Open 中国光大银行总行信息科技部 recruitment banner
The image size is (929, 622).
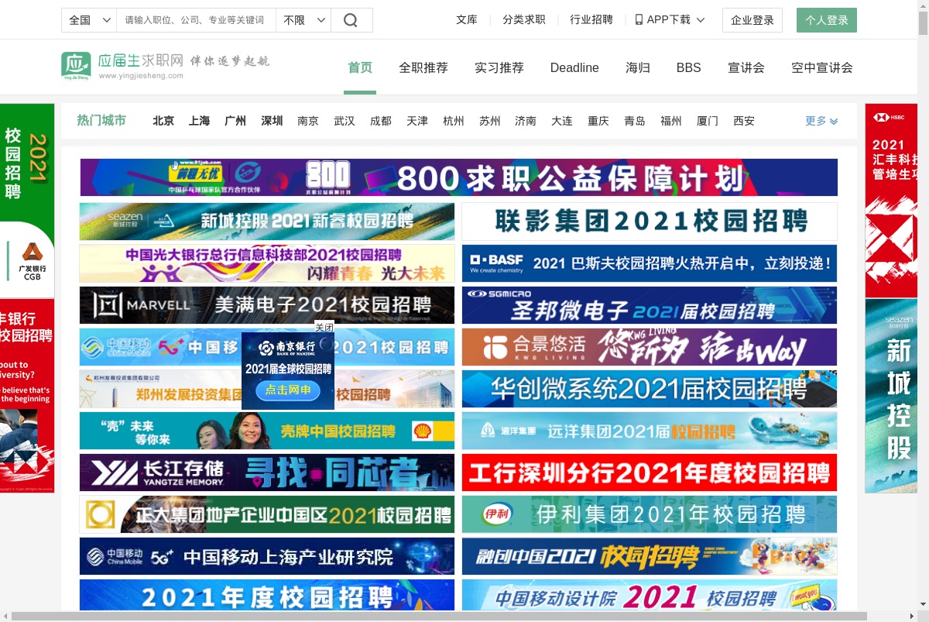click(x=267, y=263)
